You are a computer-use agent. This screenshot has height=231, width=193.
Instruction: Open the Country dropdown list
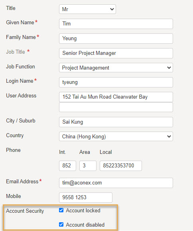click(x=116, y=136)
